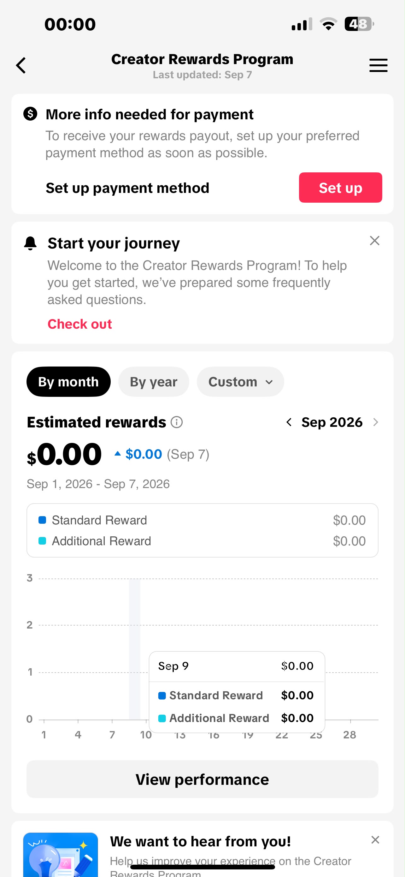Open the hamburger menu icon

tap(378, 65)
